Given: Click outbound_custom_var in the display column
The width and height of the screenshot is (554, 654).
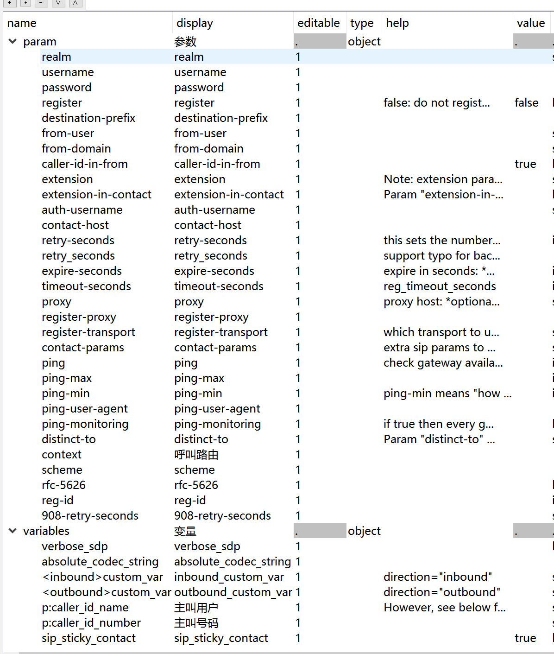Looking at the screenshot, I should 233,592.
